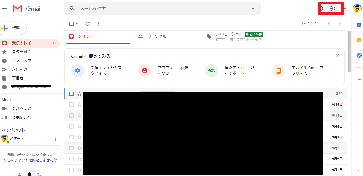Switch to the メイン tab
Screen dimensions: 363x176
pos(99,37)
